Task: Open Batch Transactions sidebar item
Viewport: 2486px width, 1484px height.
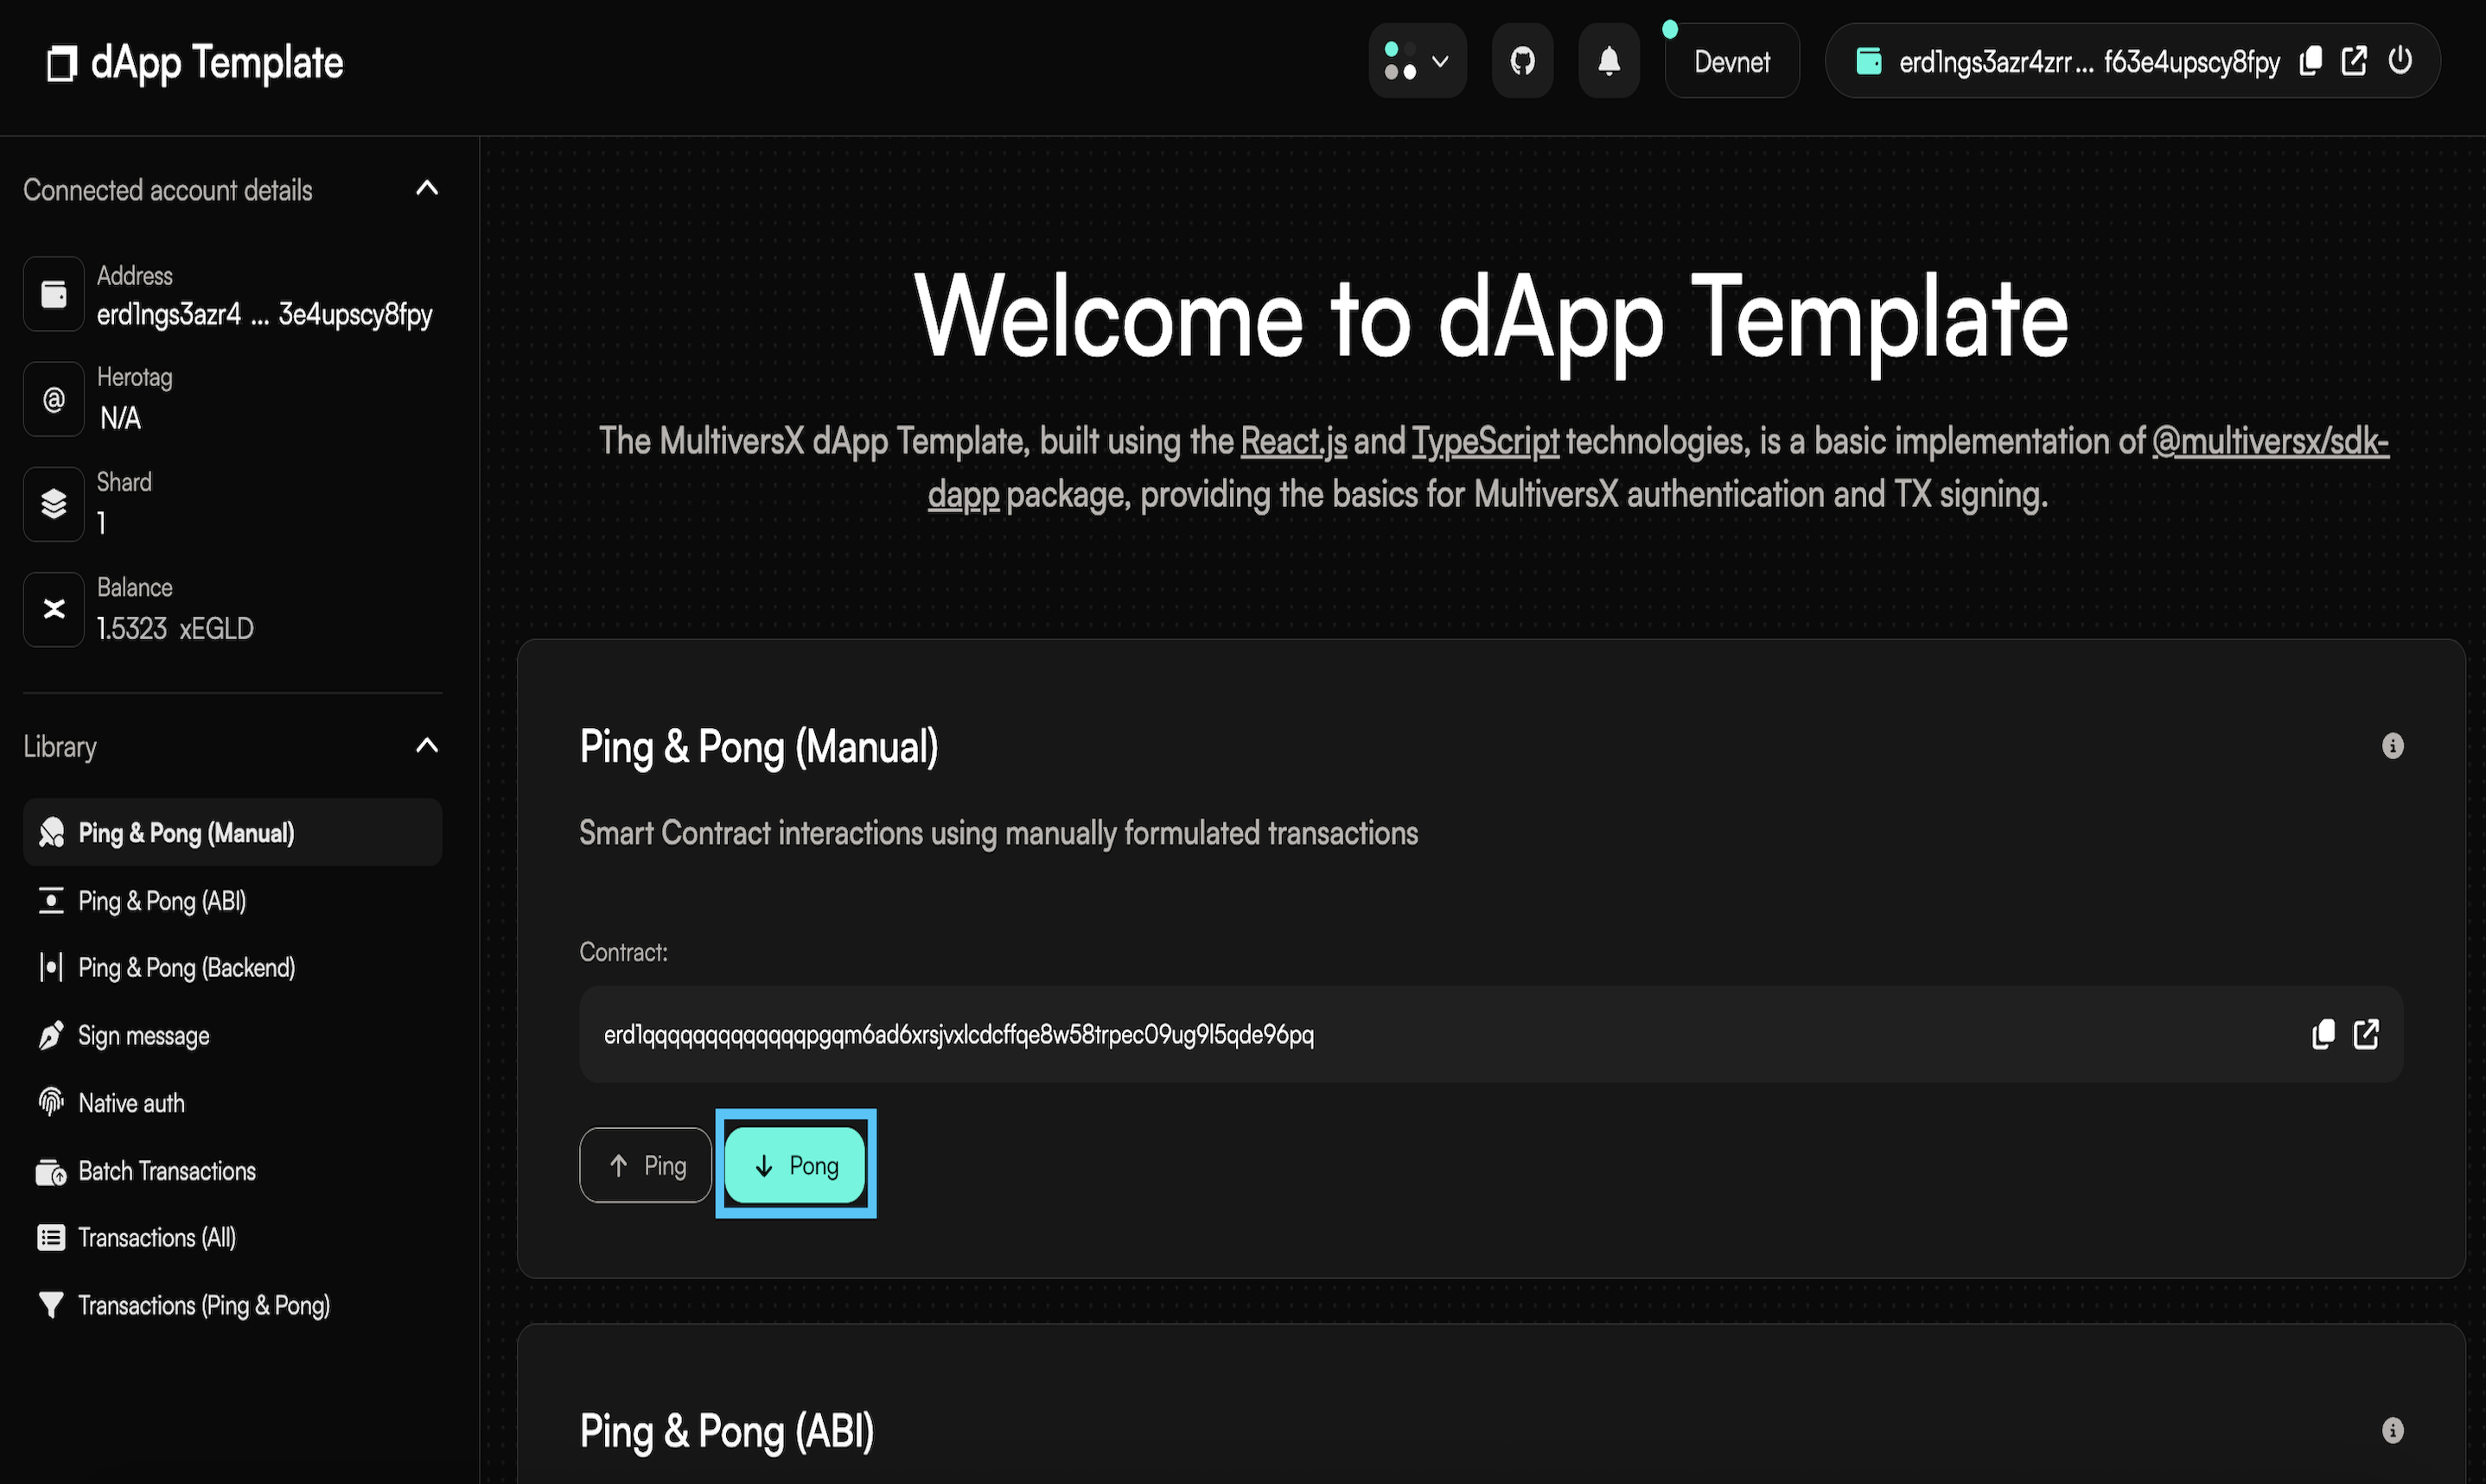Action: [x=166, y=1171]
